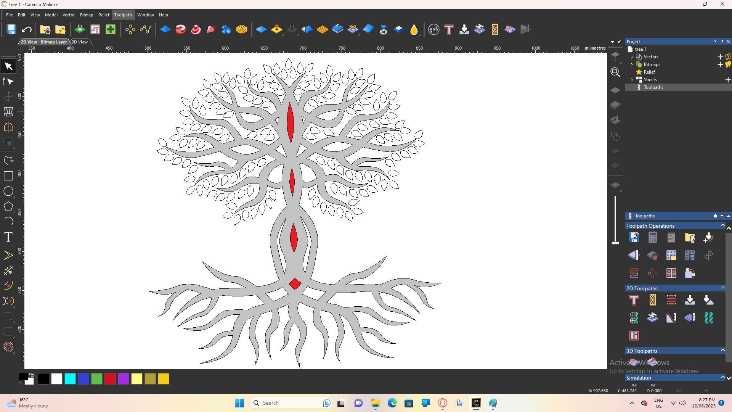Select the Relief item in Project tree
Image resolution: width=732 pixels, height=412 pixels.
pyautogui.click(x=649, y=72)
